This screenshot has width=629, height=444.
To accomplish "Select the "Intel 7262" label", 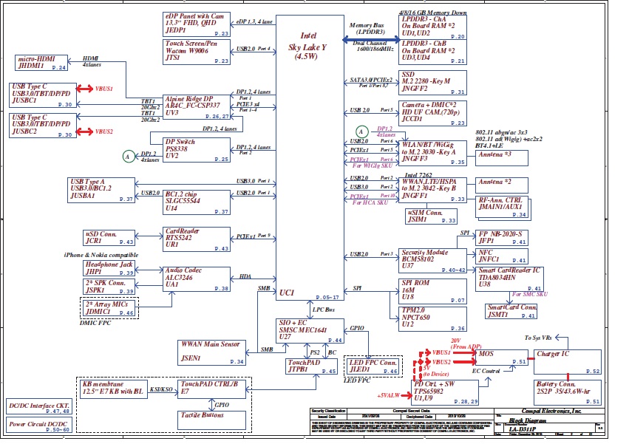I will 418,175.
